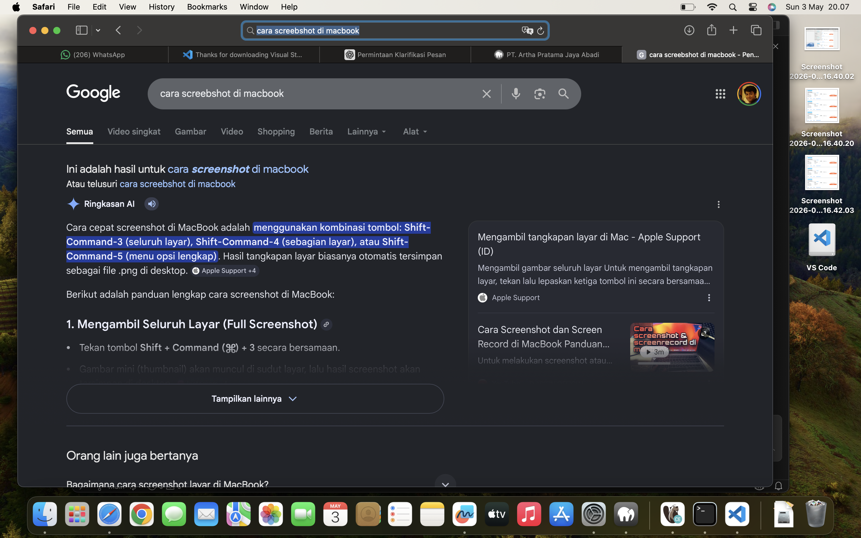
Task: Open System Settings from the Dock
Action: pyautogui.click(x=593, y=514)
